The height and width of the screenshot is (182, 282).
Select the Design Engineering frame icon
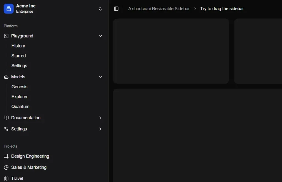6,156
